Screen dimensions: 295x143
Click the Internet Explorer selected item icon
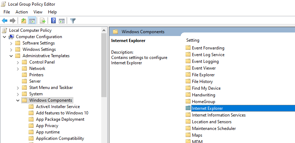[188, 108]
